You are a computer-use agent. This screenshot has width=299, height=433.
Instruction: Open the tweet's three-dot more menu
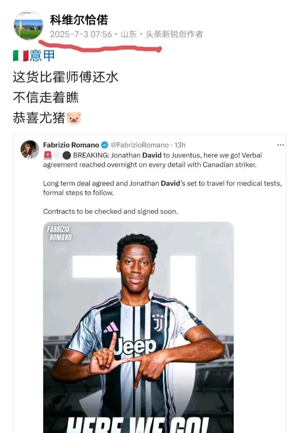tap(281, 145)
